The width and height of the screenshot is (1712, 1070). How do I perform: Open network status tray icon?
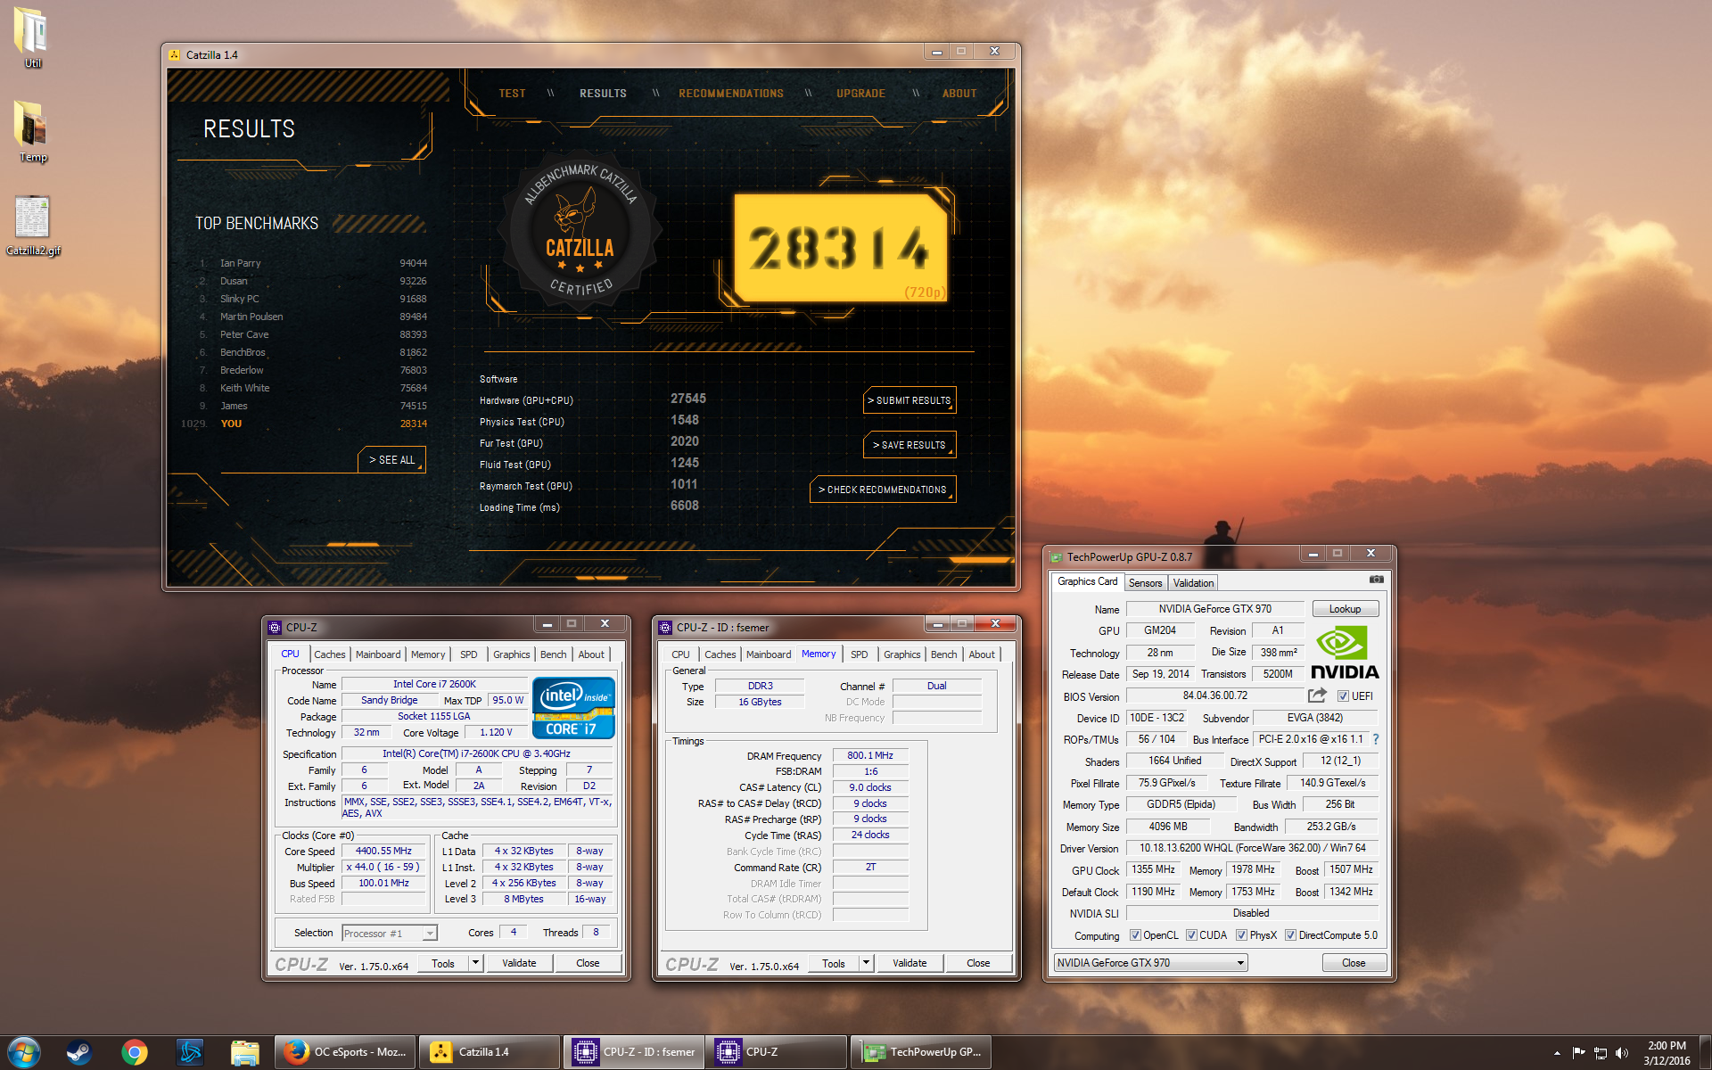[x=1600, y=1053]
